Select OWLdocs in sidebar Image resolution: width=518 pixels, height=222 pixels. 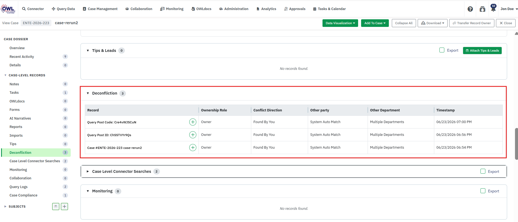(x=17, y=101)
